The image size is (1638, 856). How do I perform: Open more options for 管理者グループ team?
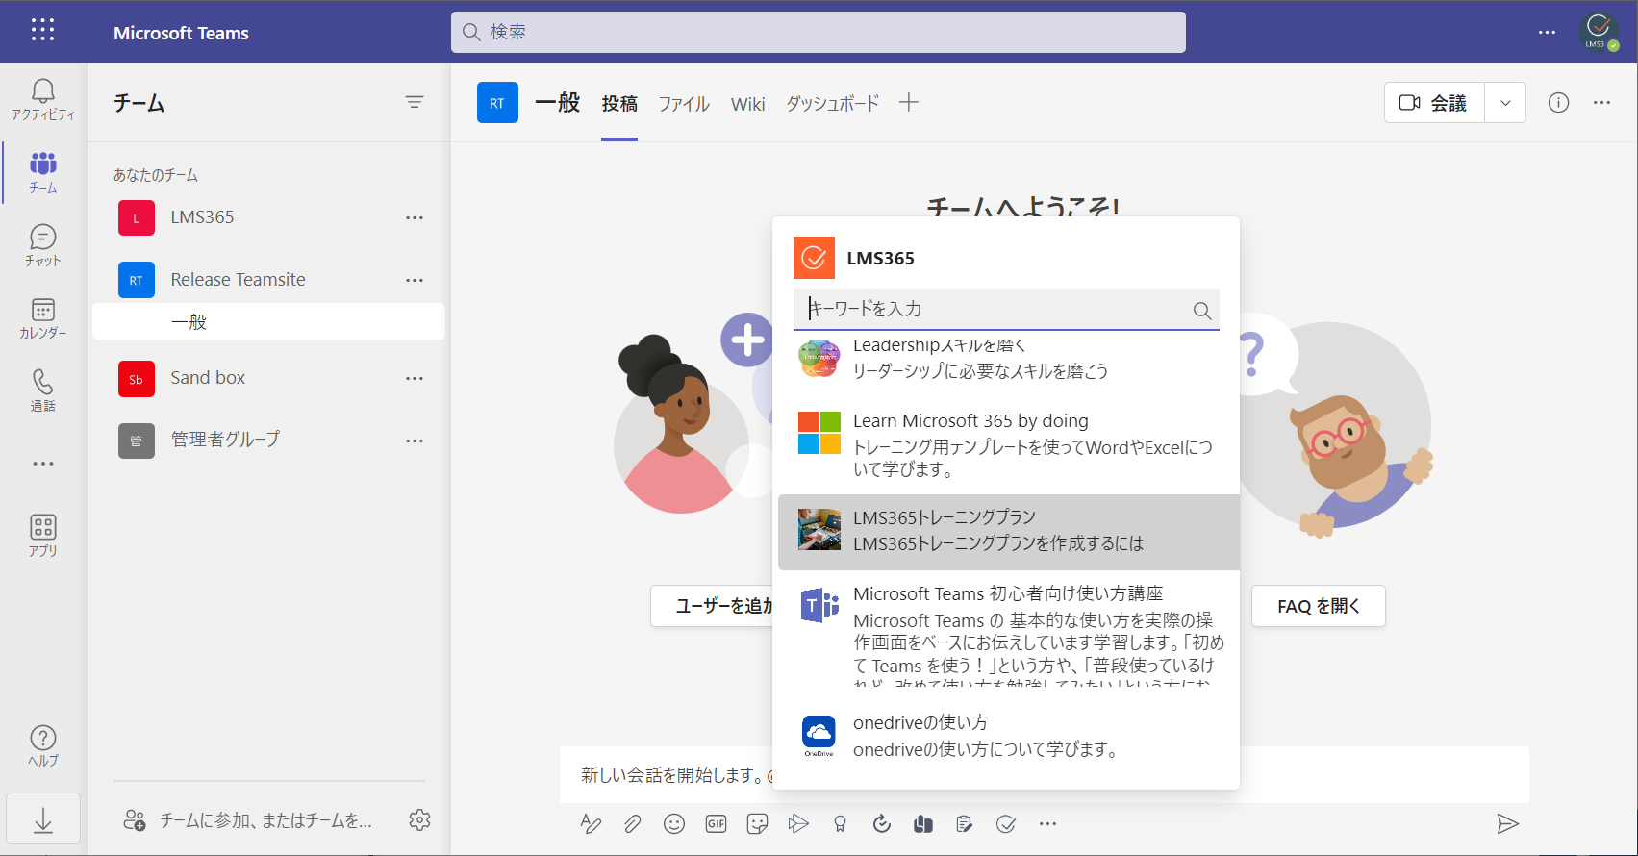click(415, 441)
